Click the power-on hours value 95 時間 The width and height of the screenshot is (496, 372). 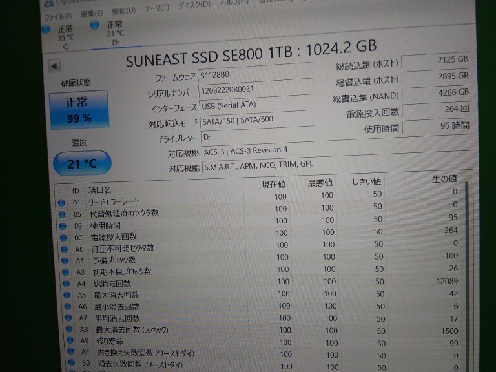(x=437, y=126)
